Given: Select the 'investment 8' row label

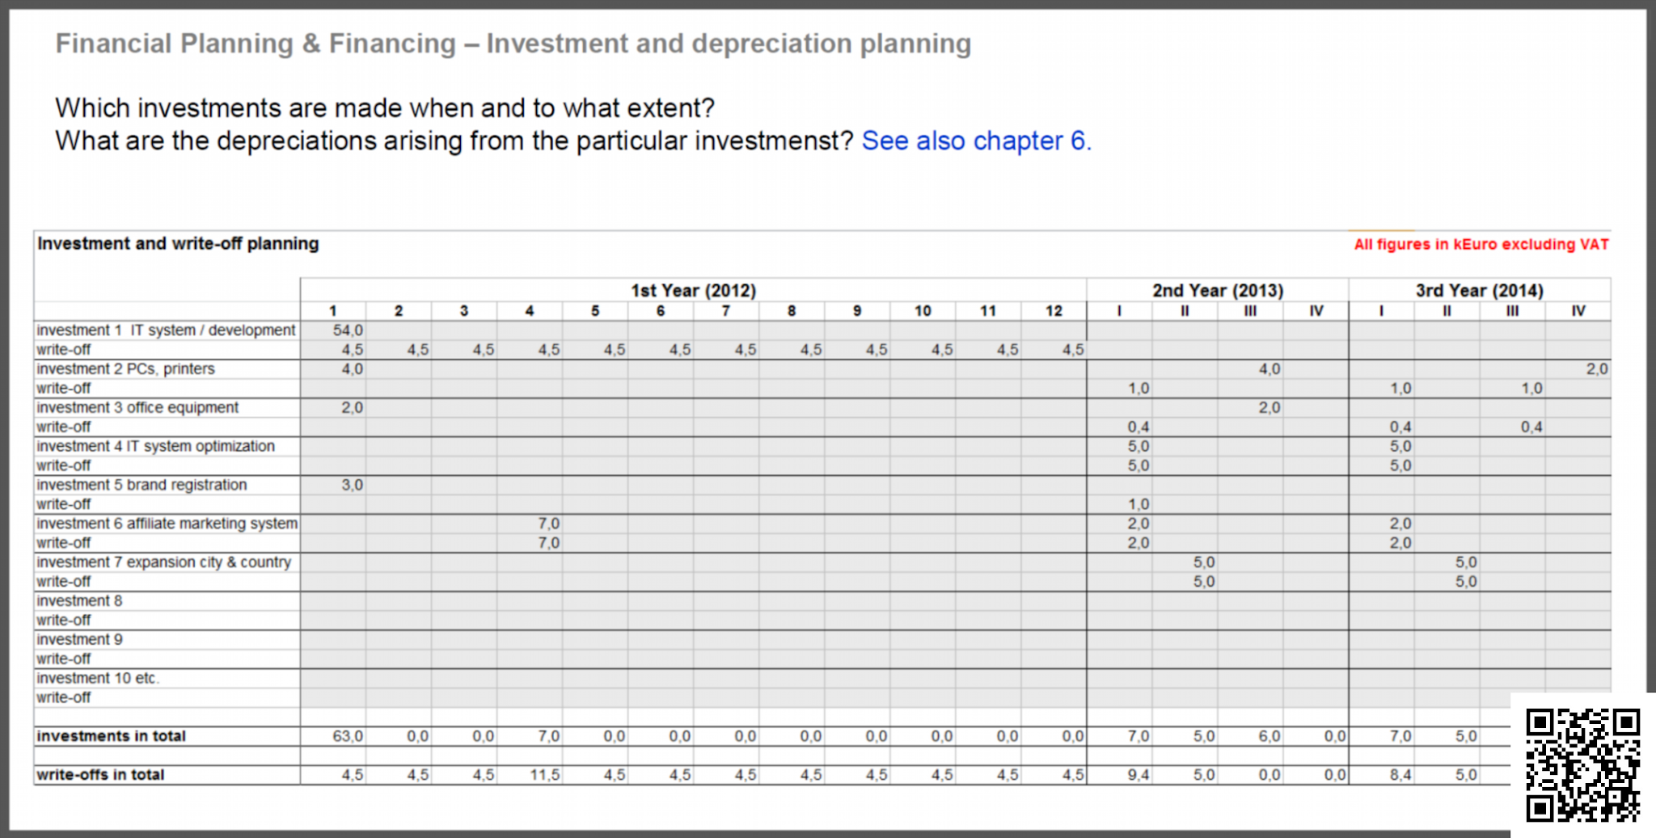Looking at the screenshot, I should click(79, 601).
